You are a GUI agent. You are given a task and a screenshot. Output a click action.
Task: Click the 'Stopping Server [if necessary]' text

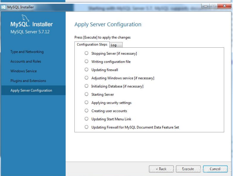tap(114, 53)
